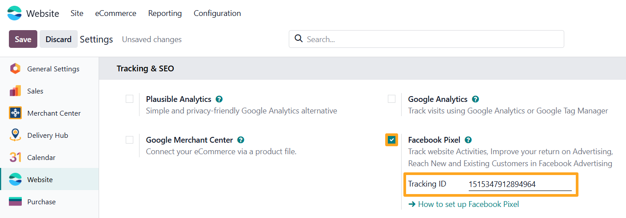
Task: Click 'Connect your eCommerce via a product file.' text
Action: coord(221,152)
